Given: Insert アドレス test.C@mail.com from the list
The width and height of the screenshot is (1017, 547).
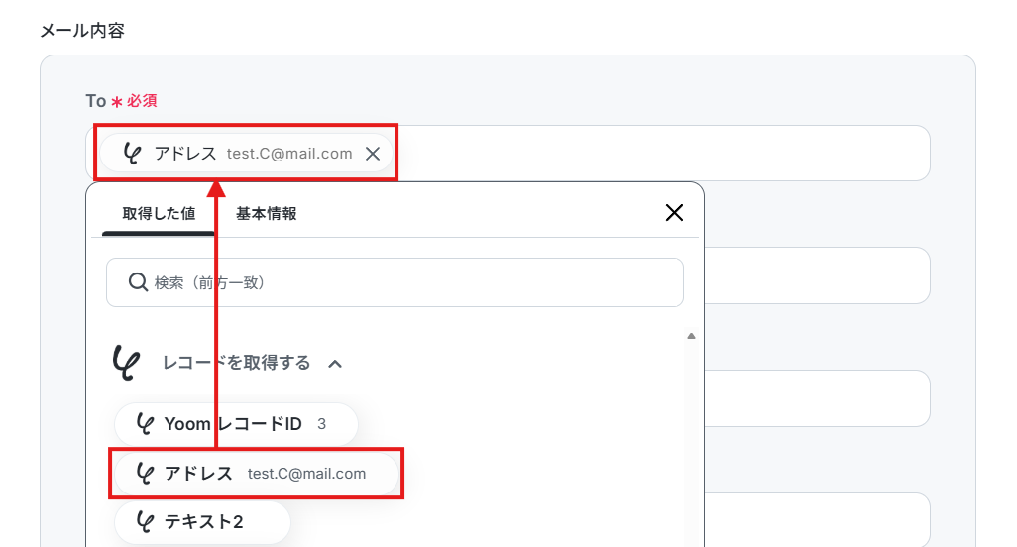Looking at the screenshot, I should [256, 473].
